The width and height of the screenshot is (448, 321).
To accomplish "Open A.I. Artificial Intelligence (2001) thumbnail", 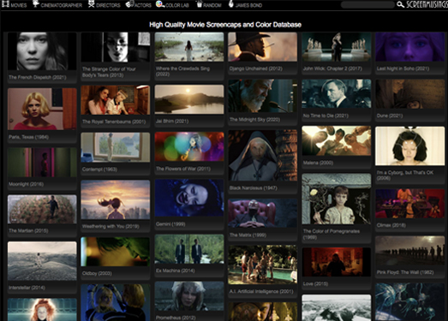I will 263,265.
